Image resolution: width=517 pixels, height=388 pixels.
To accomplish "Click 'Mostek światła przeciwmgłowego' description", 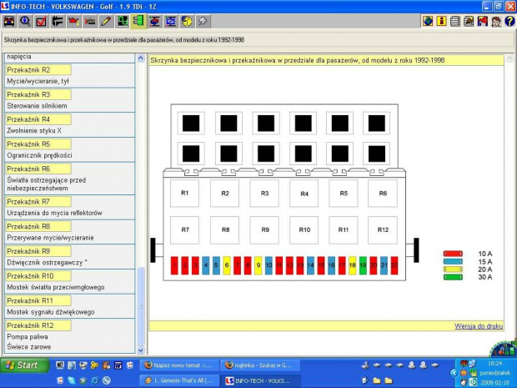I will coord(56,287).
